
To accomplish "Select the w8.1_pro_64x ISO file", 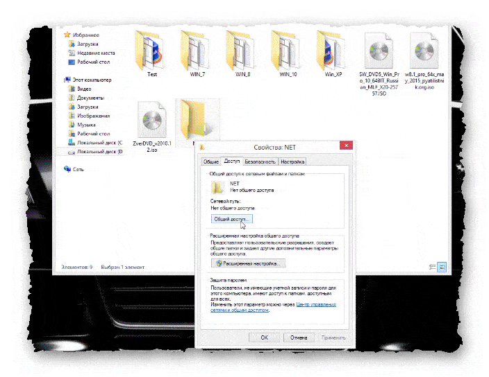I will tap(424, 61).
